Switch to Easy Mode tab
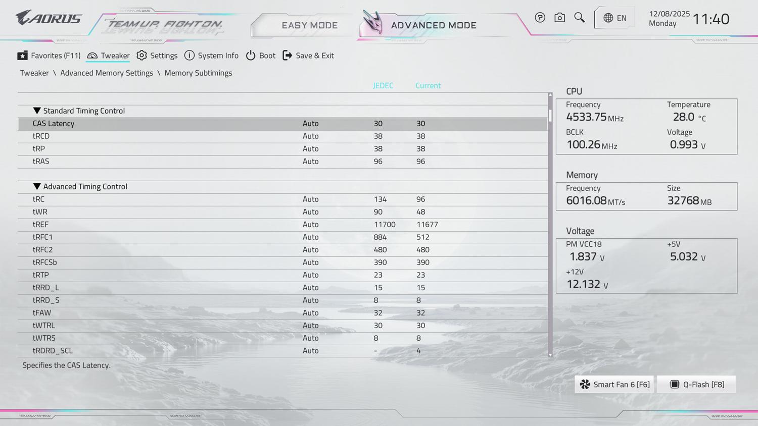Screen dimensions: 758x426 pos(309,25)
